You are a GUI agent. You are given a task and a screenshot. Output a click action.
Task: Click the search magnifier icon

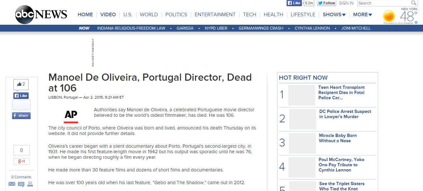tap(414, 3)
